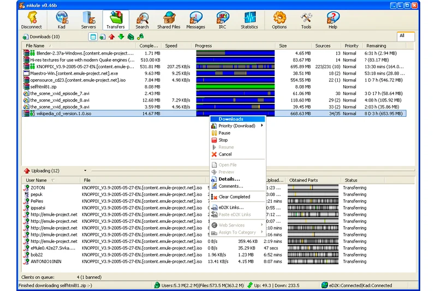The height and width of the screenshot is (291, 435).
Task: Open eMule Options
Action: point(279,20)
